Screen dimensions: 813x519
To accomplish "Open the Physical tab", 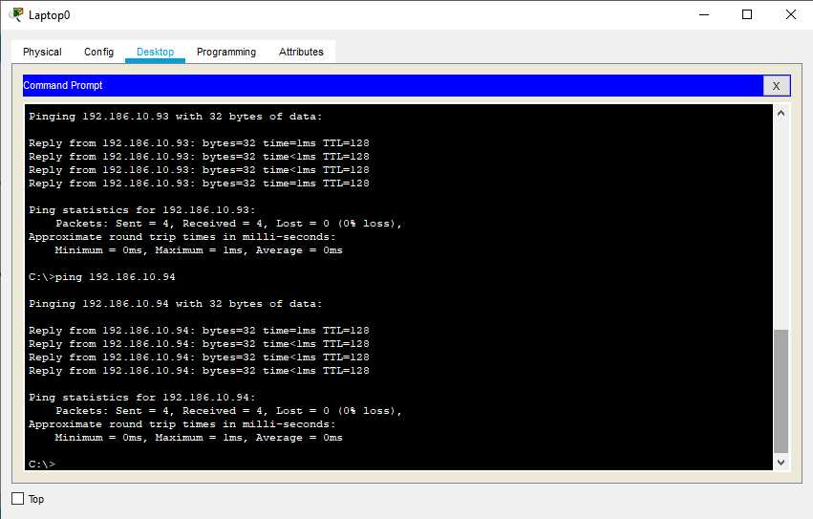I will click(42, 52).
